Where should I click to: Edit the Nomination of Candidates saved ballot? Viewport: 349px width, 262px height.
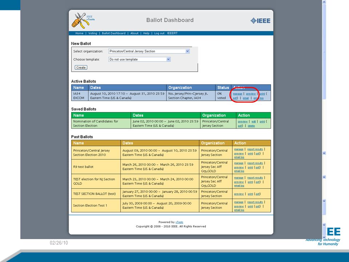coord(253,122)
